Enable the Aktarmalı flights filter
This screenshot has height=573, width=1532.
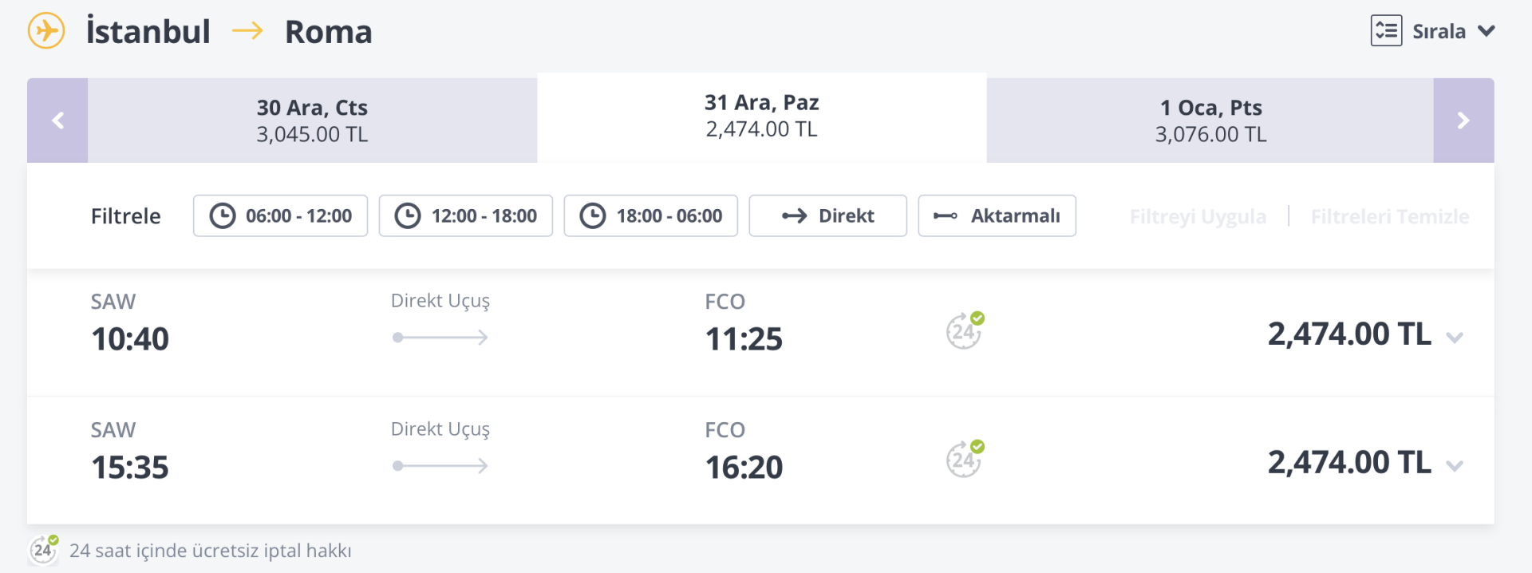(997, 216)
